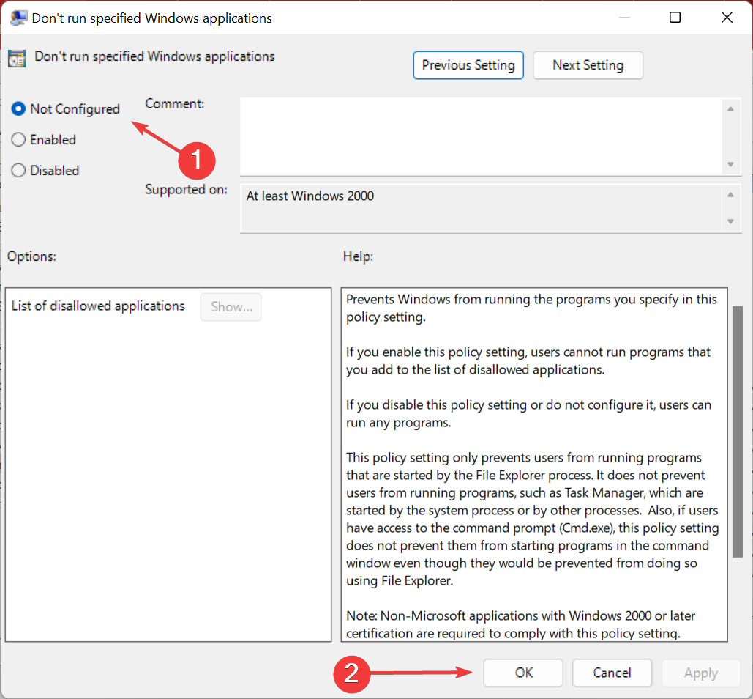Click help paragraph starting 'Prevents Windows from running'
753x699 pixels.
(531, 308)
